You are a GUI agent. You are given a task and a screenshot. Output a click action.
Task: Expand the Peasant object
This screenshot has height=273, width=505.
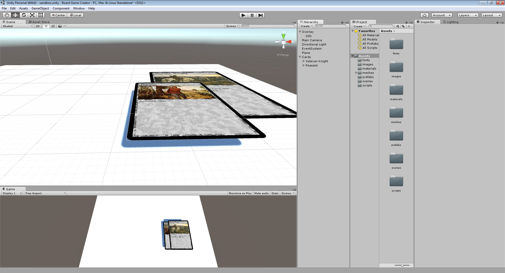coord(304,65)
